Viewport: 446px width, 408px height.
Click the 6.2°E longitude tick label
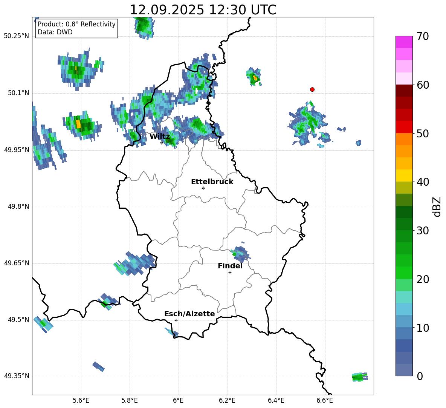[227, 400]
